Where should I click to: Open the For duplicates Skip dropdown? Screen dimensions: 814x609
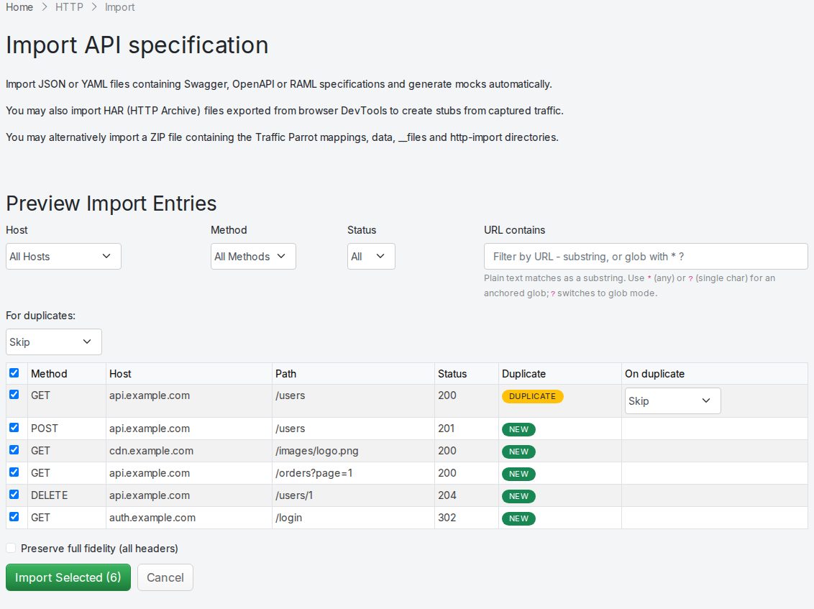pyautogui.click(x=53, y=342)
